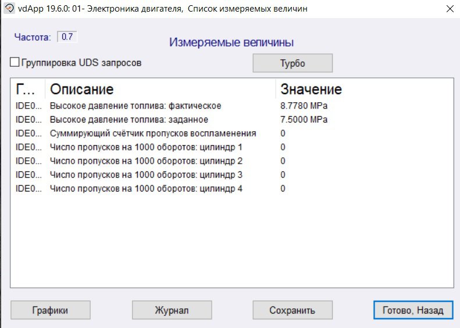This screenshot has height=328, width=460.
Task: Click Сохранить to save the values
Action: [x=293, y=310]
